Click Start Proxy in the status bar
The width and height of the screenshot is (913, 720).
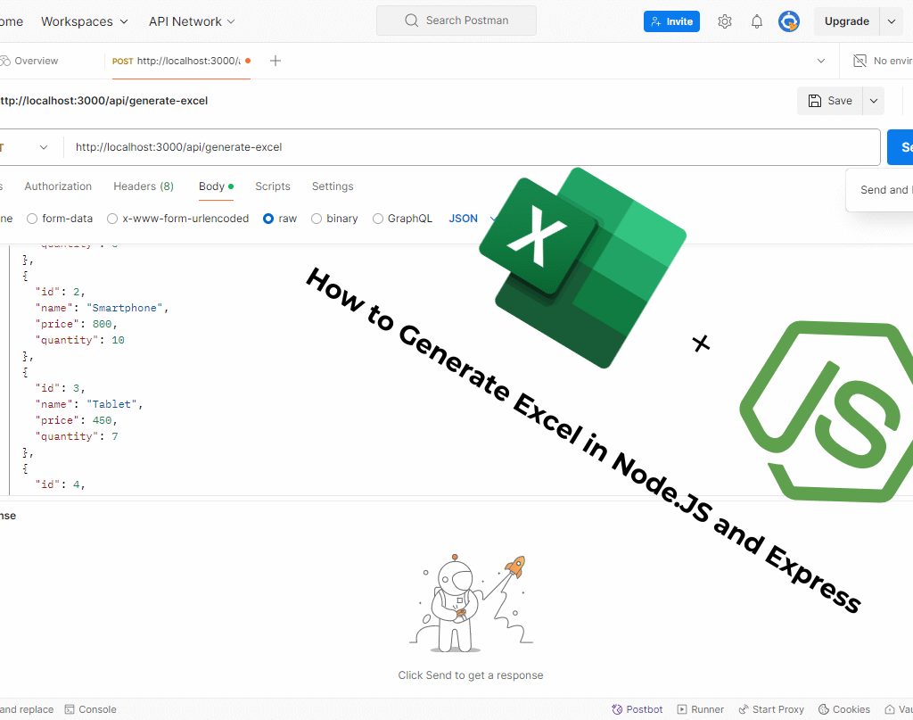[771, 709]
